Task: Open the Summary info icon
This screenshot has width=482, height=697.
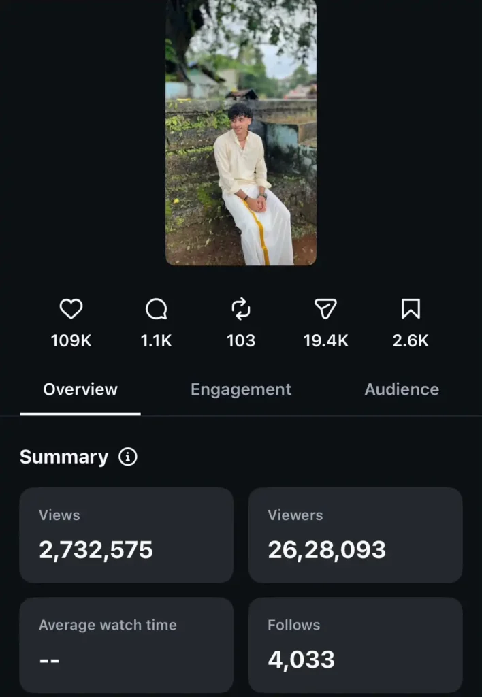Action: coord(128,457)
